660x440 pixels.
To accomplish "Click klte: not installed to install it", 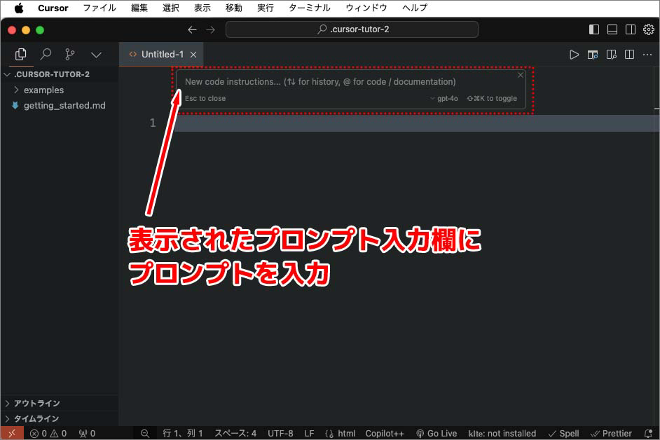I will click(x=502, y=433).
